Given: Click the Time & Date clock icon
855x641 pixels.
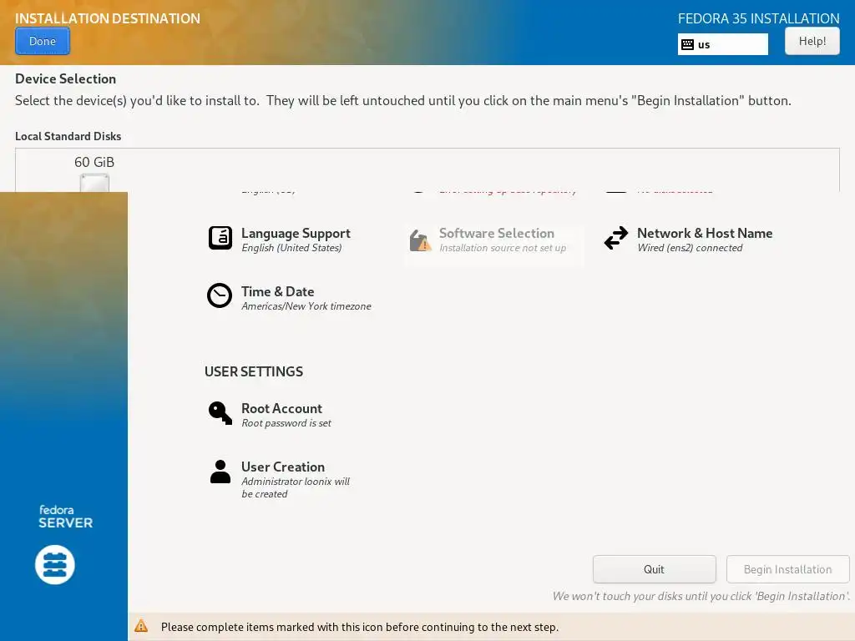Looking at the screenshot, I should [x=220, y=295].
